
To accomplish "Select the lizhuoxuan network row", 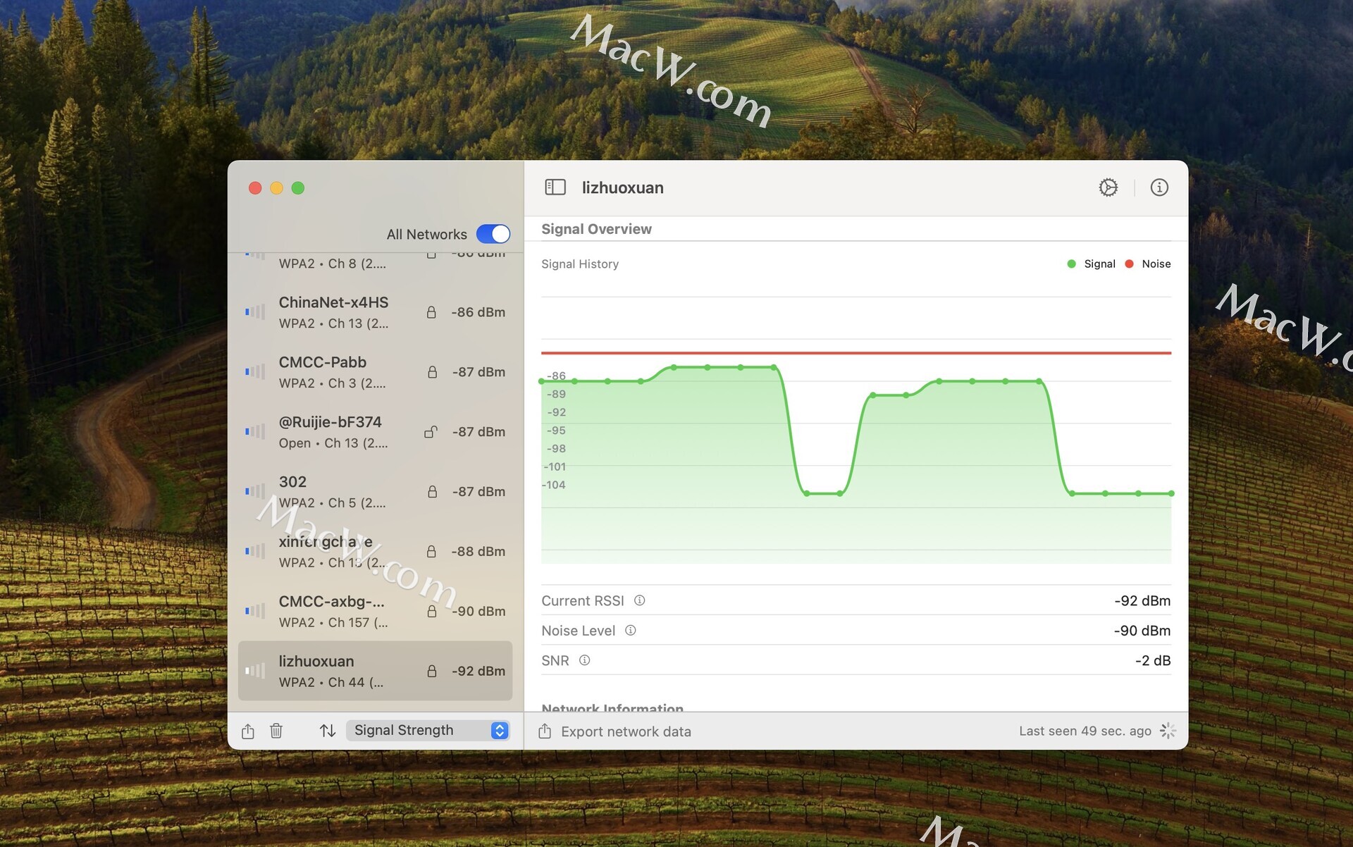I will [x=375, y=671].
